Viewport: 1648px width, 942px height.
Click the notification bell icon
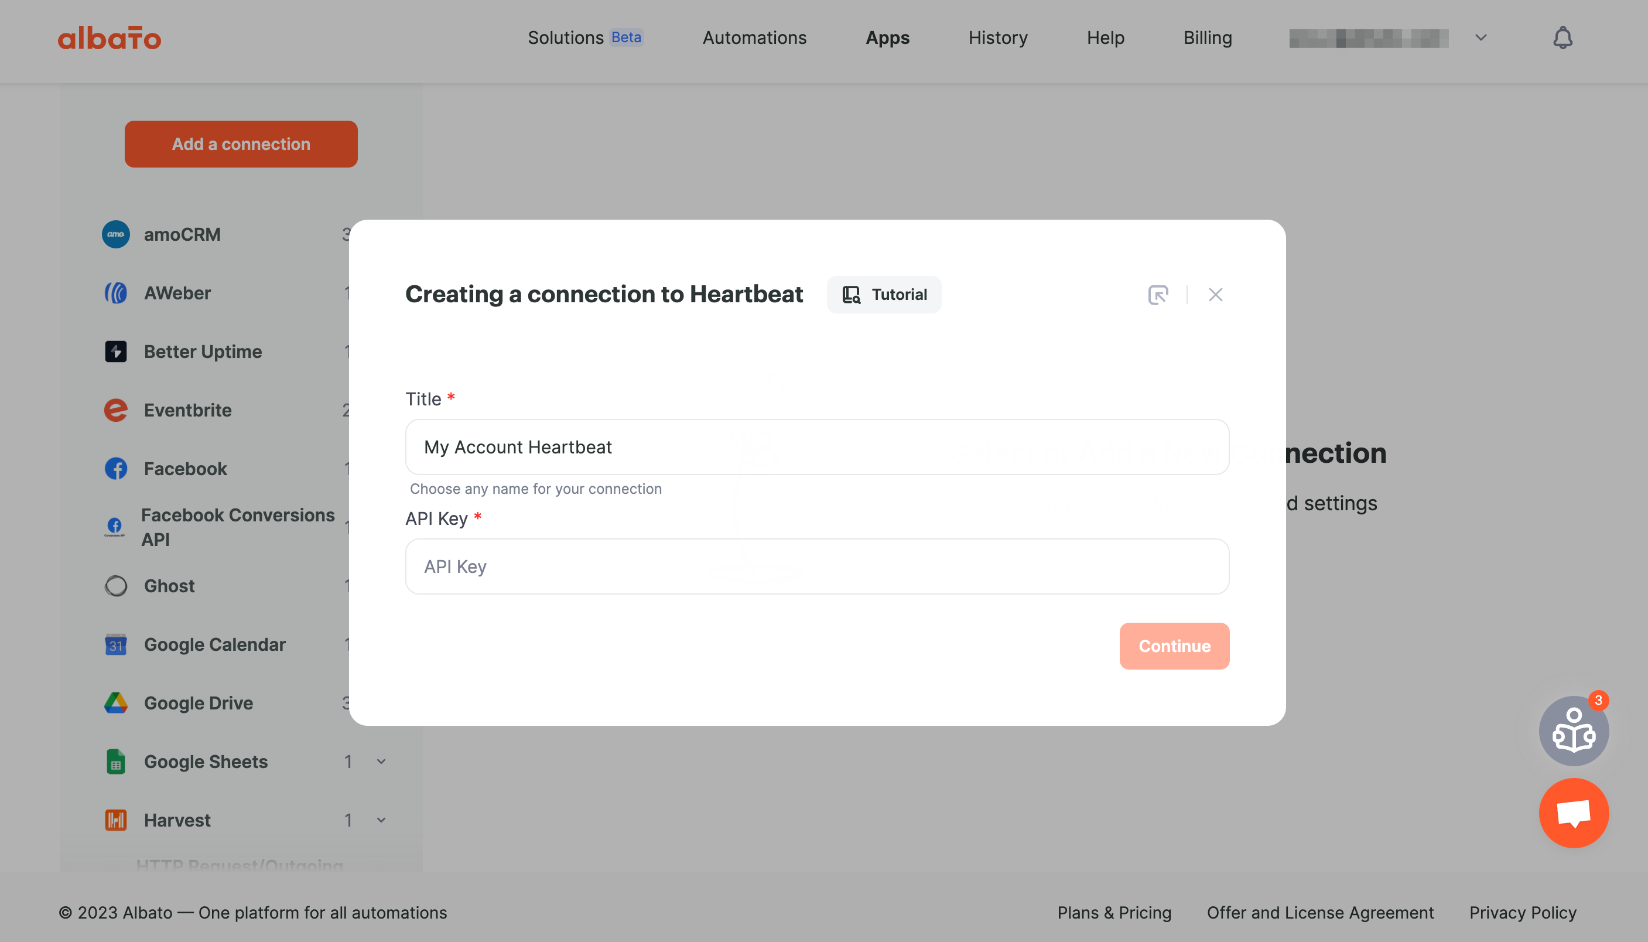pos(1562,37)
